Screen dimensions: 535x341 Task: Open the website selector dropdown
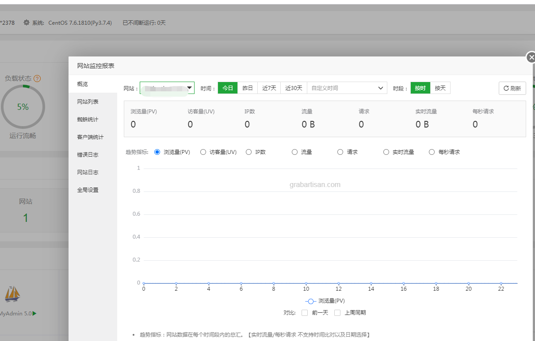click(167, 88)
